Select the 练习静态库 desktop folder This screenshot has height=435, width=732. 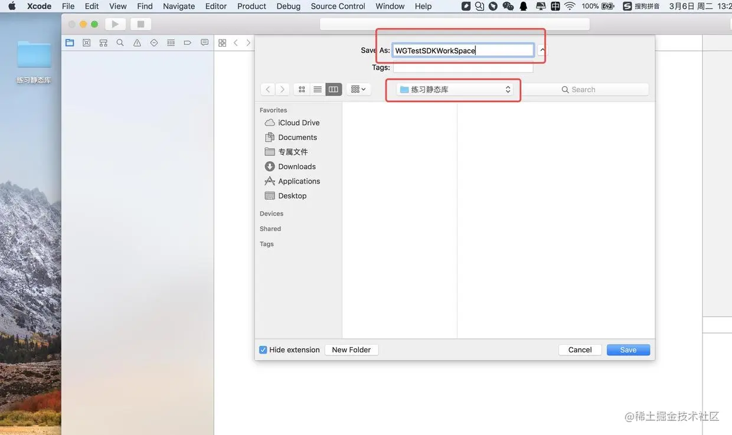pos(34,62)
